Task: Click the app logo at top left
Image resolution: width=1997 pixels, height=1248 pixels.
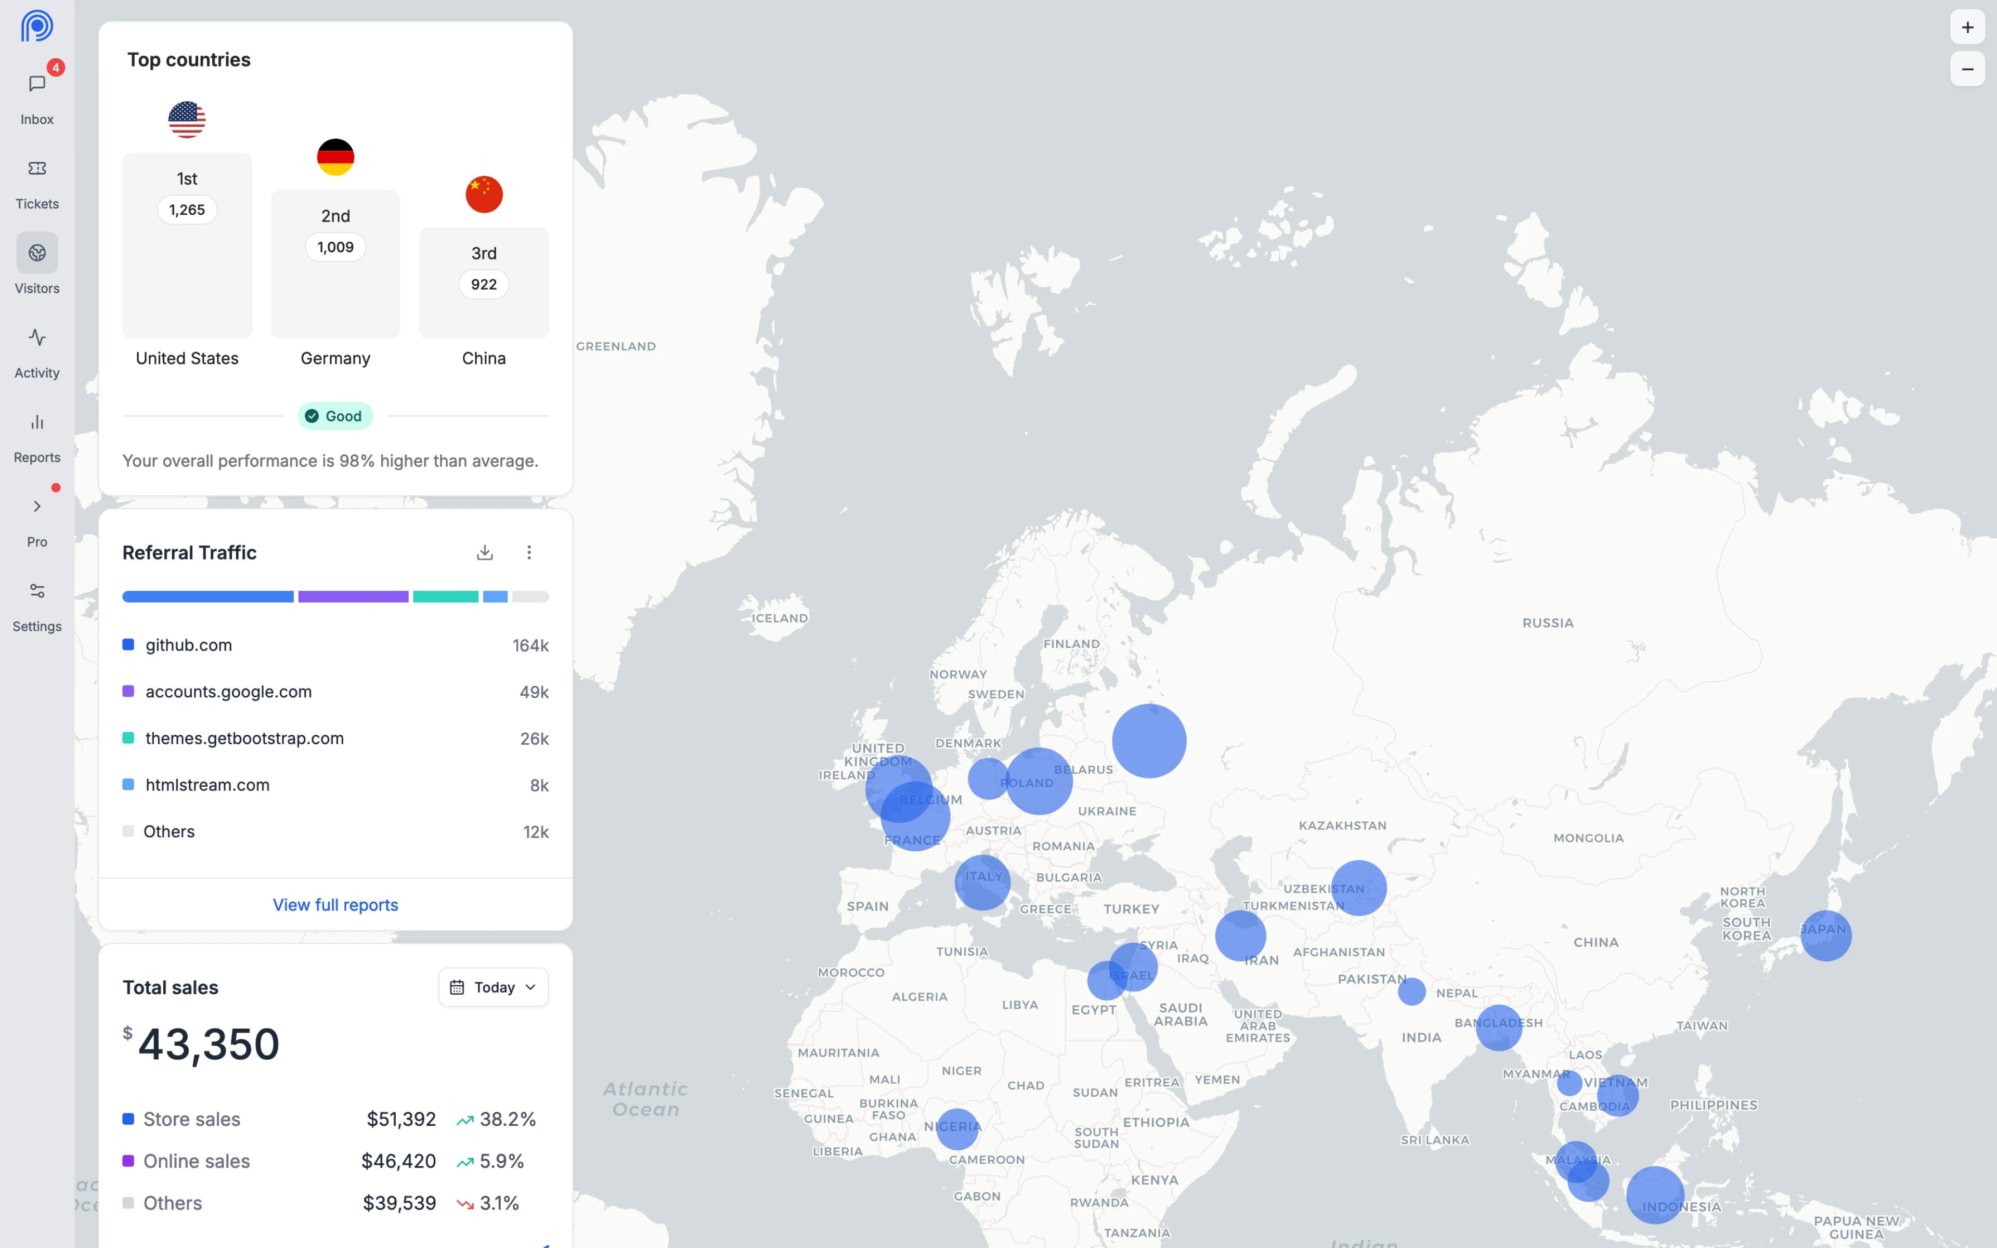Action: [x=37, y=25]
